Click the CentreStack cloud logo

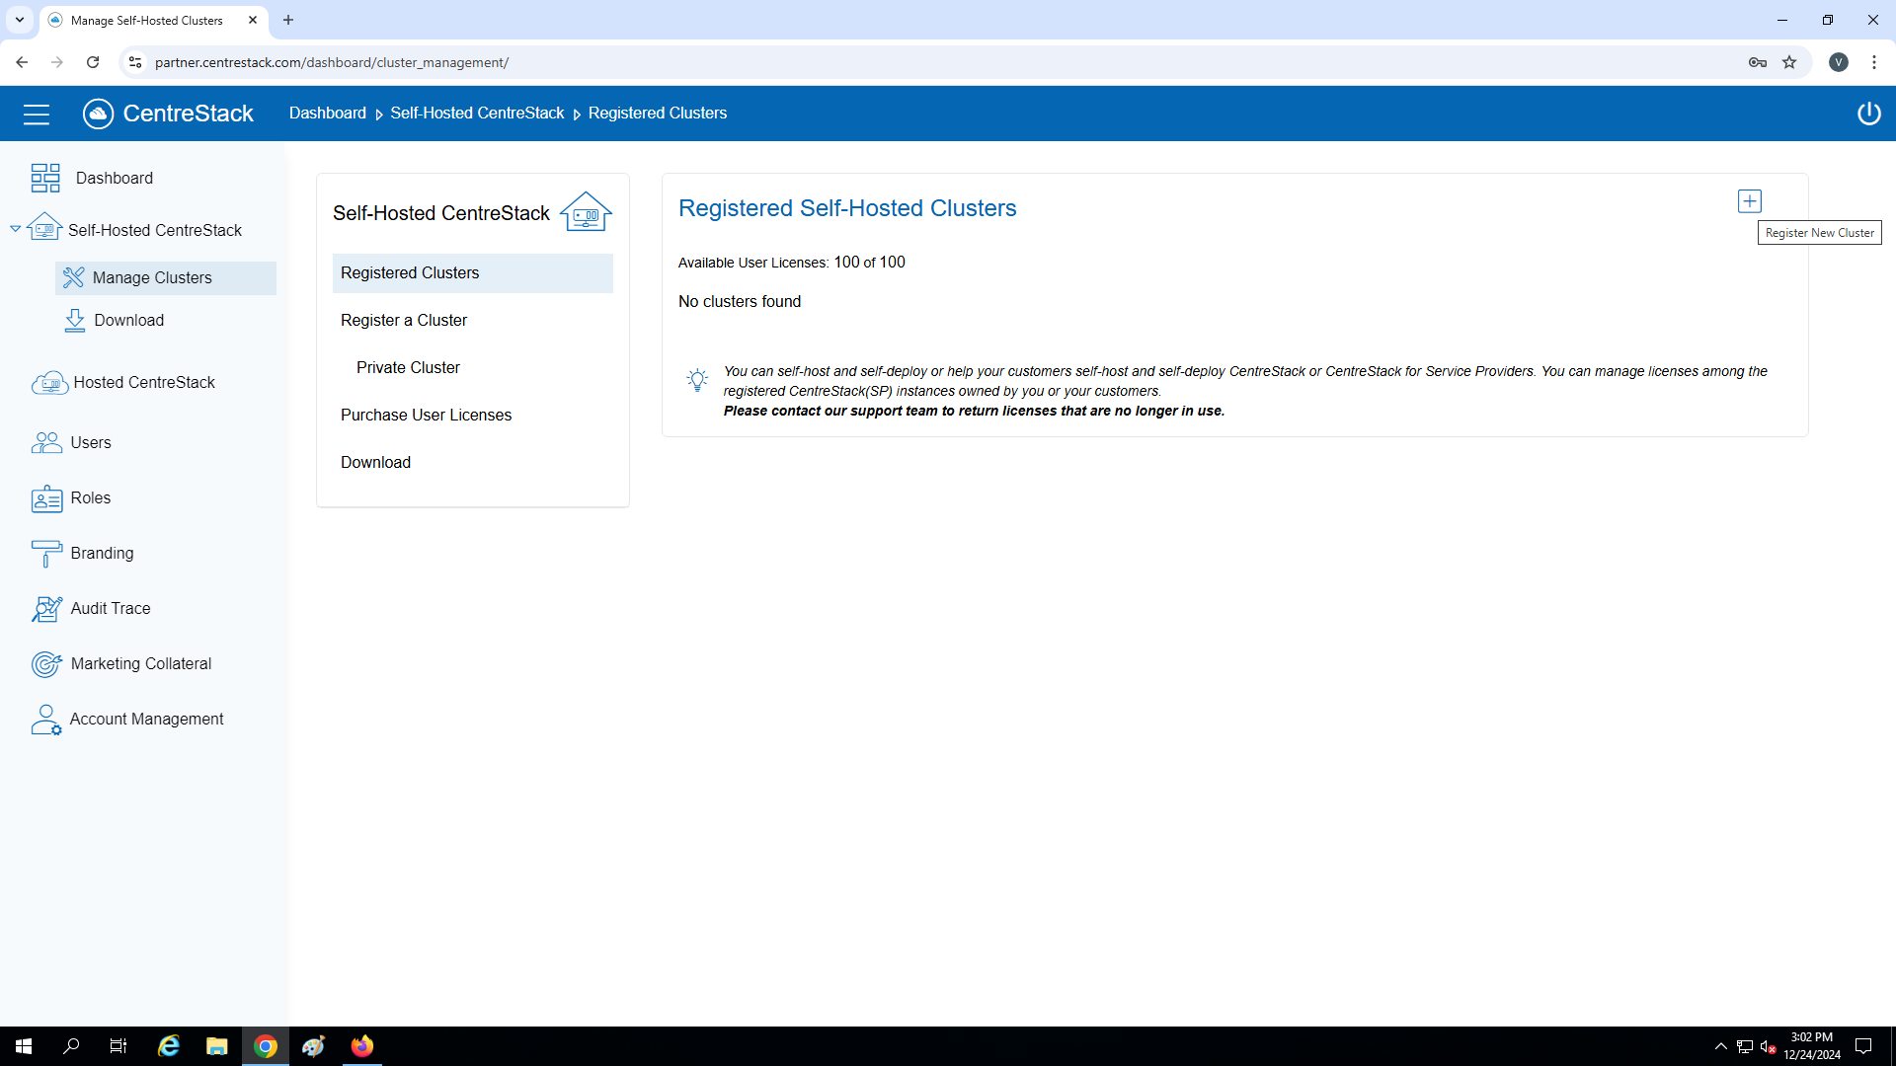(x=98, y=114)
